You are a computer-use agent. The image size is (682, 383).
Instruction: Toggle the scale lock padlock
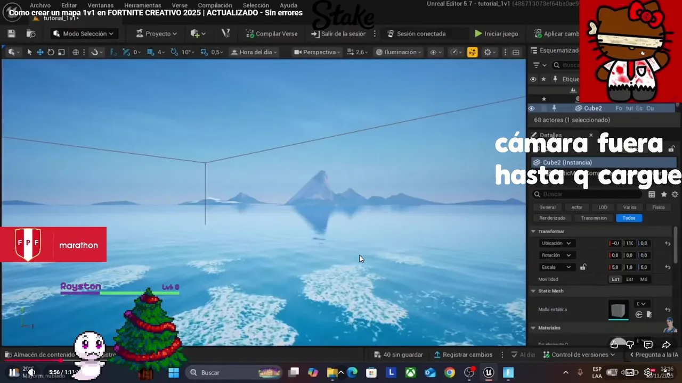pyautogui.click(x=583, y=267)
